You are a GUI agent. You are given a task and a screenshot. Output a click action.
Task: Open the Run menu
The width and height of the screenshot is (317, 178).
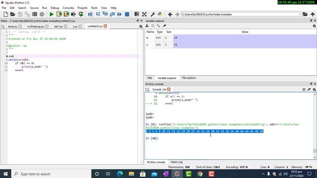(x=45, y=8)
